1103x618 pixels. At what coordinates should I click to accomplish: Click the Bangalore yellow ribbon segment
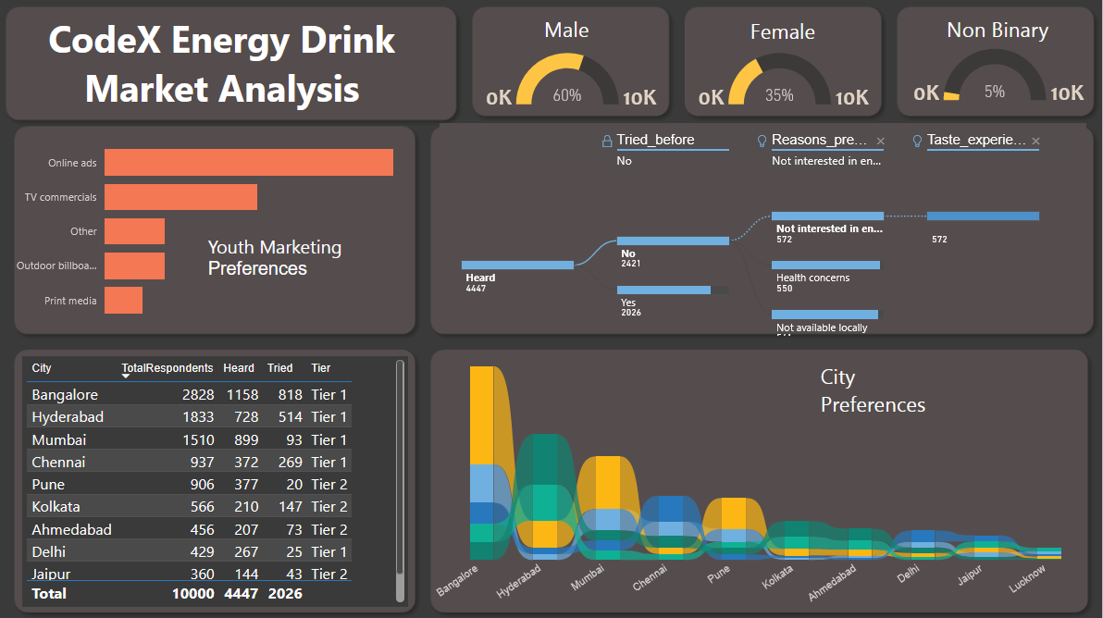[x=482, y=414]
